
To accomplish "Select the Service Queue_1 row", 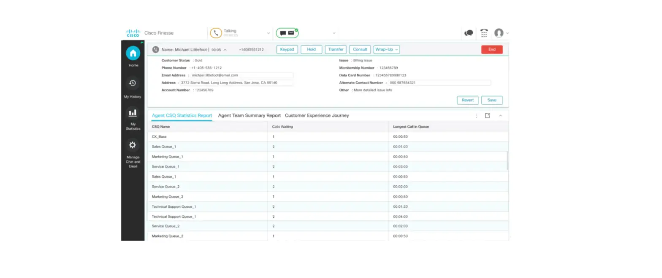I will [328, 166].
